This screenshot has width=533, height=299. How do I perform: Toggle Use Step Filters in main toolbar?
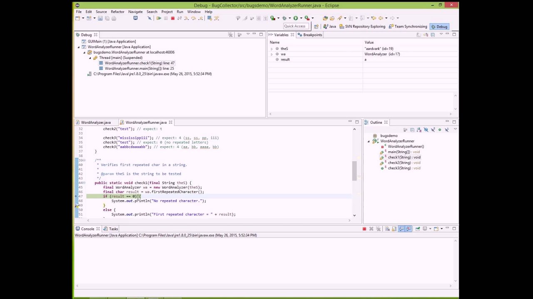coord(216,18)
